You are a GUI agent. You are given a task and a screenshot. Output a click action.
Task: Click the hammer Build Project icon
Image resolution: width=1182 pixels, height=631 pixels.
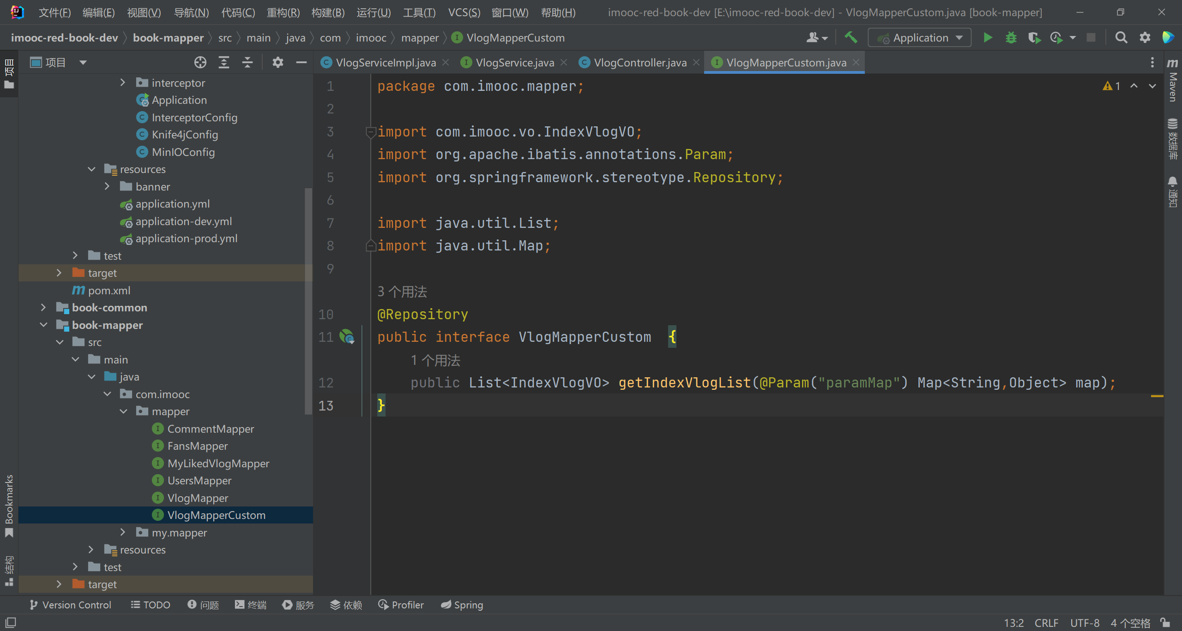point(850,37)
